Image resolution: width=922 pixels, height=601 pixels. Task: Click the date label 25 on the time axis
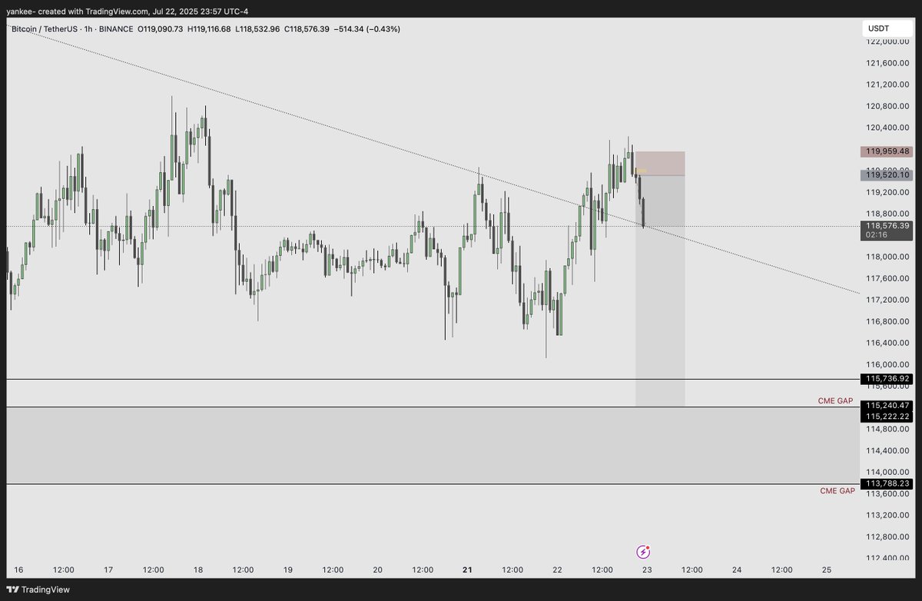[x=827, y=569]
